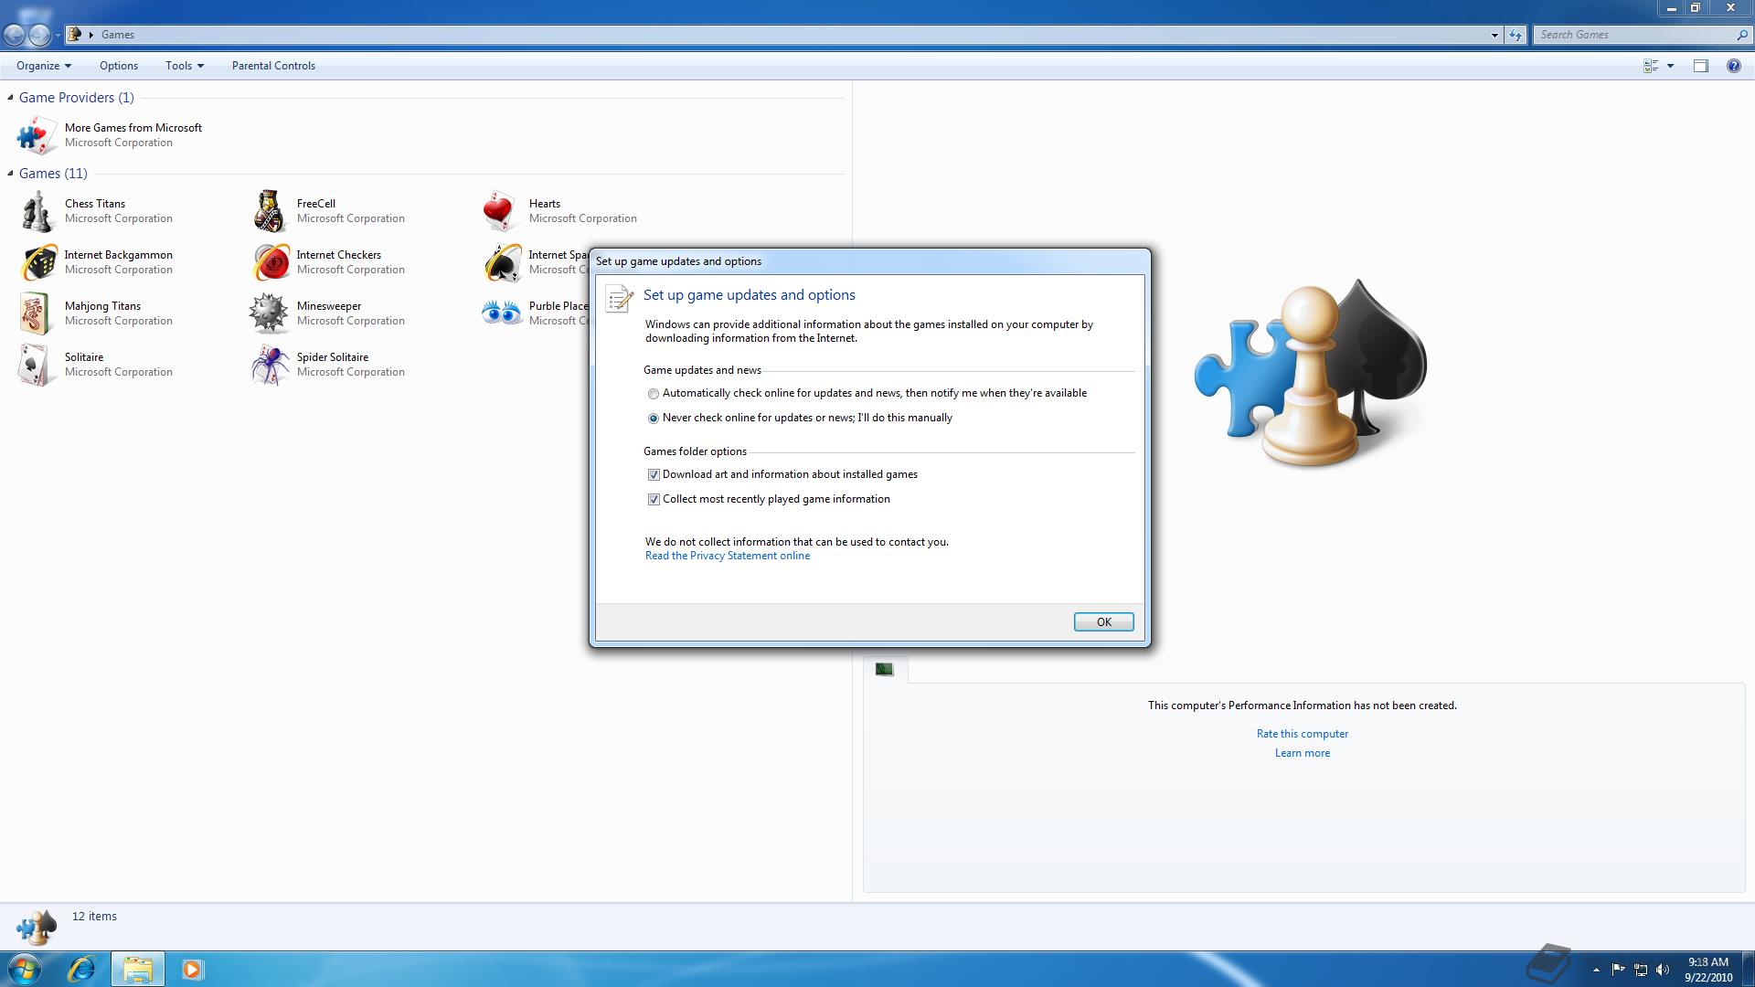Click the '12 items' status bar text
Viewport: 1755px width, 987px height.
(94, 917)
